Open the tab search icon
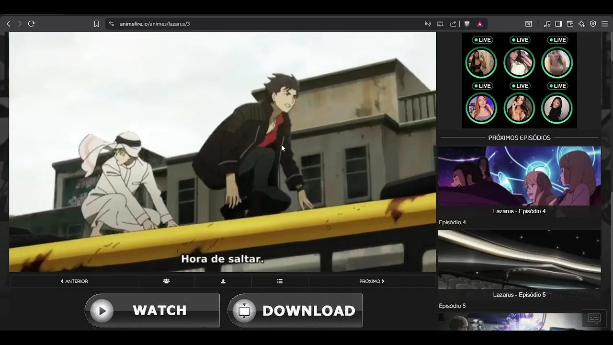Viewport: 613px width, 345px height. [x=529, y=23]
